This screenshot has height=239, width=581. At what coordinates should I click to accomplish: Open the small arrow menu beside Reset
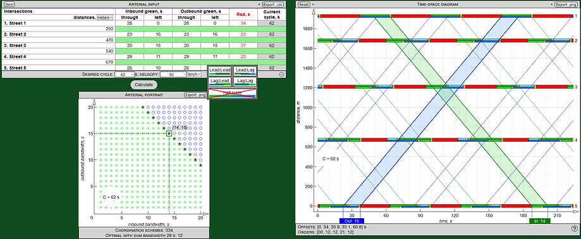pyautogui.click(x=313, y=4)
